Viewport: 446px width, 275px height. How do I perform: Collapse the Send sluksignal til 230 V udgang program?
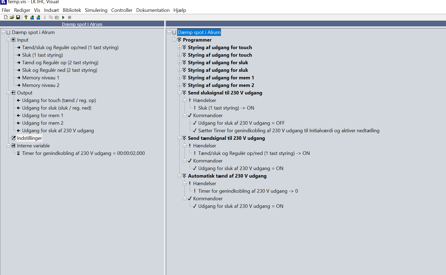click(179, 93)
